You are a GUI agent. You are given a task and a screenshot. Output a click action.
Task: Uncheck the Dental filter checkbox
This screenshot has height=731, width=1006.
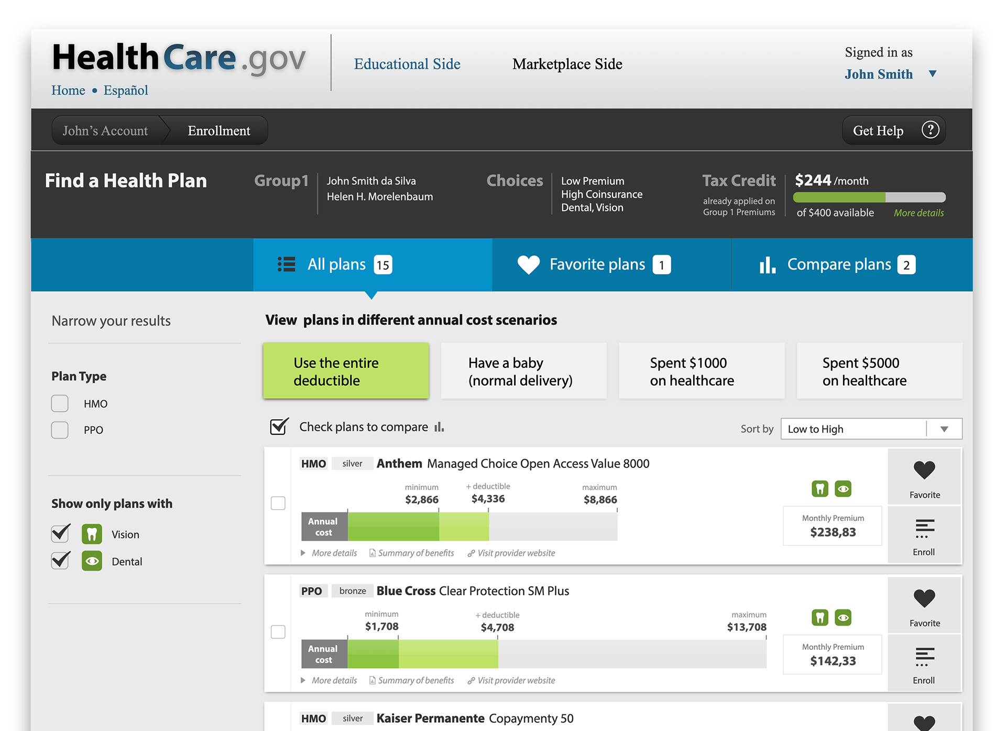click(60, 560)
